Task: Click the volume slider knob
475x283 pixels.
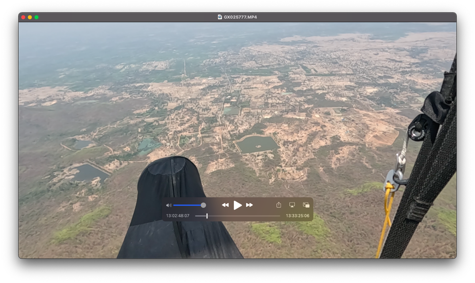Action: [203, 205]
